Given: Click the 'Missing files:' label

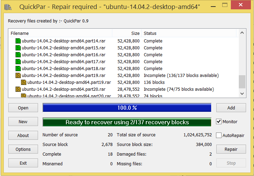Looking at the screenshot, I should (130, 164).
